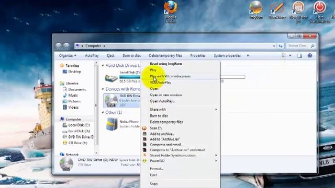Click Properties toolbar button
The width and height of the screenshot is (335, 188).
[x=198, y=56]
